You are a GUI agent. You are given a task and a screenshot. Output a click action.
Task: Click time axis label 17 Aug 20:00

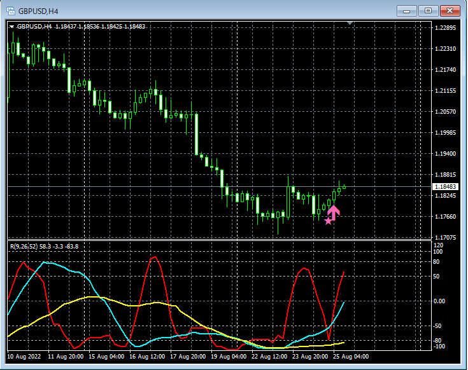(188, 357)
